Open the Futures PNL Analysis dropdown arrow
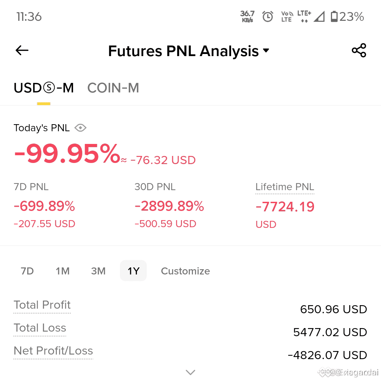Viewport: 381px width, 381px height. click(x=266, y=50)
